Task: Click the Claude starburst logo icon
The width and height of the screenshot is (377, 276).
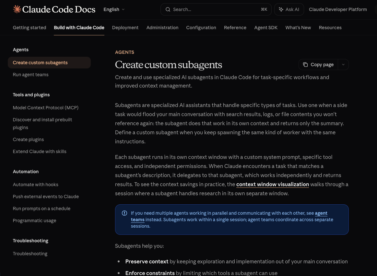Action: click(x=17, y=9)
